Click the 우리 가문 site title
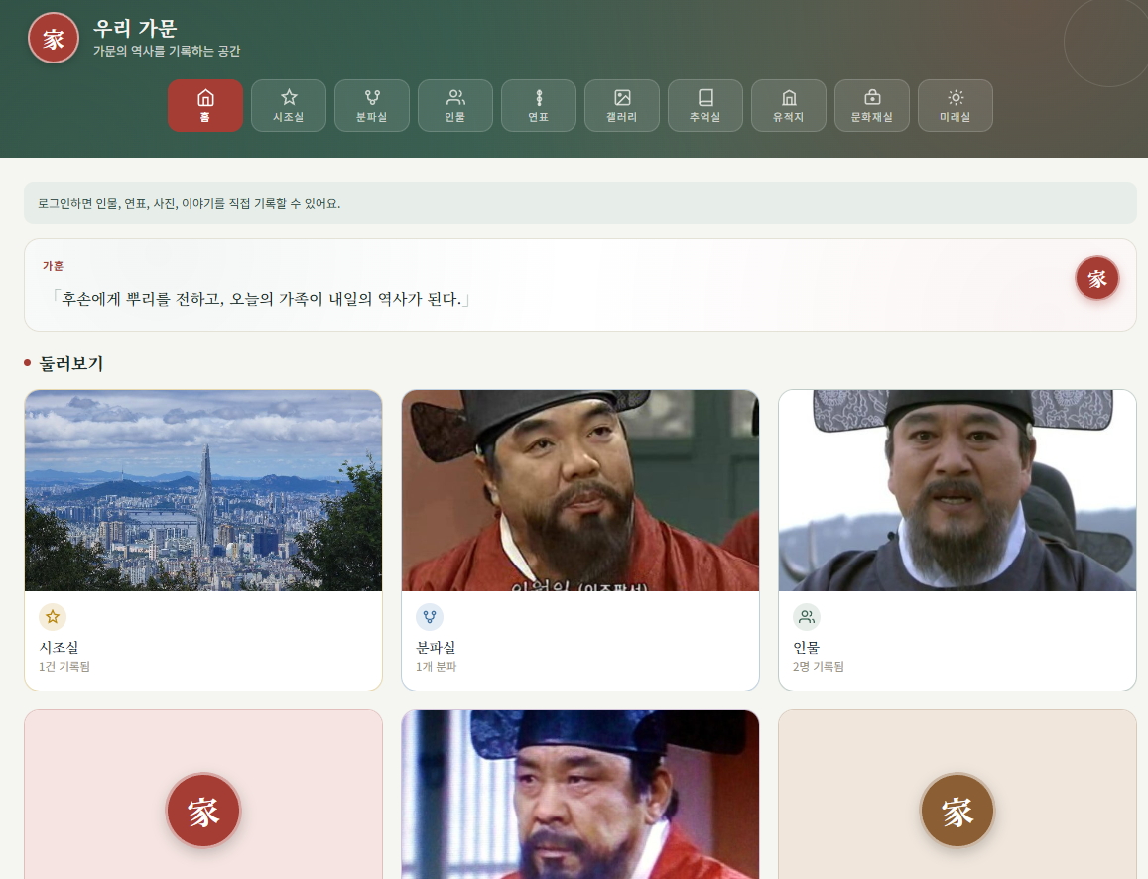Image resolution: width=1148 pixels, height=879 pixels. (x=136, y=29)
